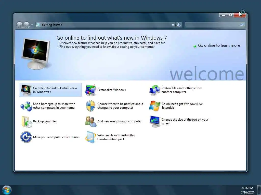Screen dimensions: 261x195
Task: Click the Personalize Windows monitor icon
Action: pos(90,90)
